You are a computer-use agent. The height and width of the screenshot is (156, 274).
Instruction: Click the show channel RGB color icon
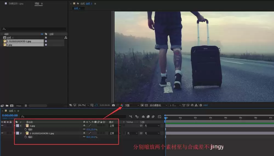point(122,105)
